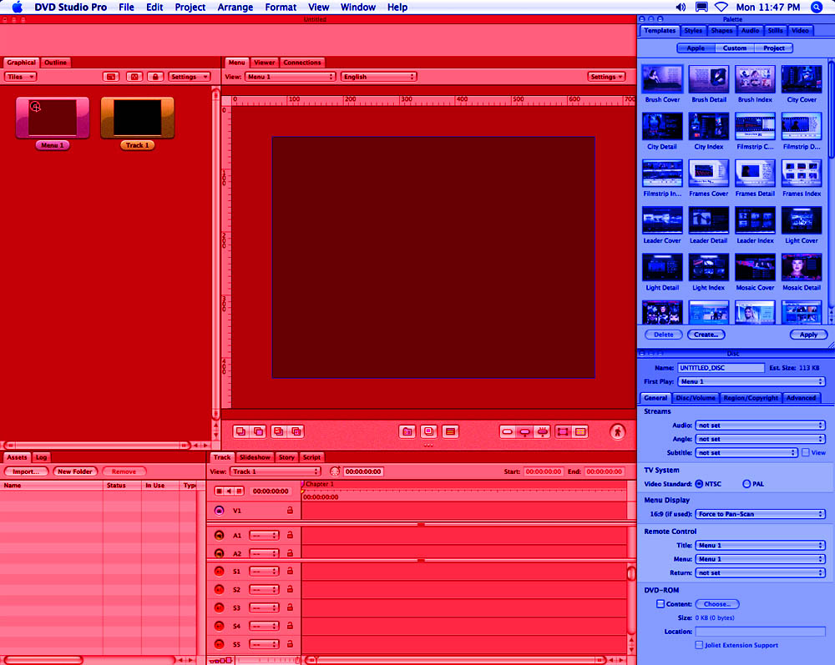Open the Tiles dropdown in Graphical tab
Image resolution: width=835 pixels, height=665 pixels.
(21, 77)
